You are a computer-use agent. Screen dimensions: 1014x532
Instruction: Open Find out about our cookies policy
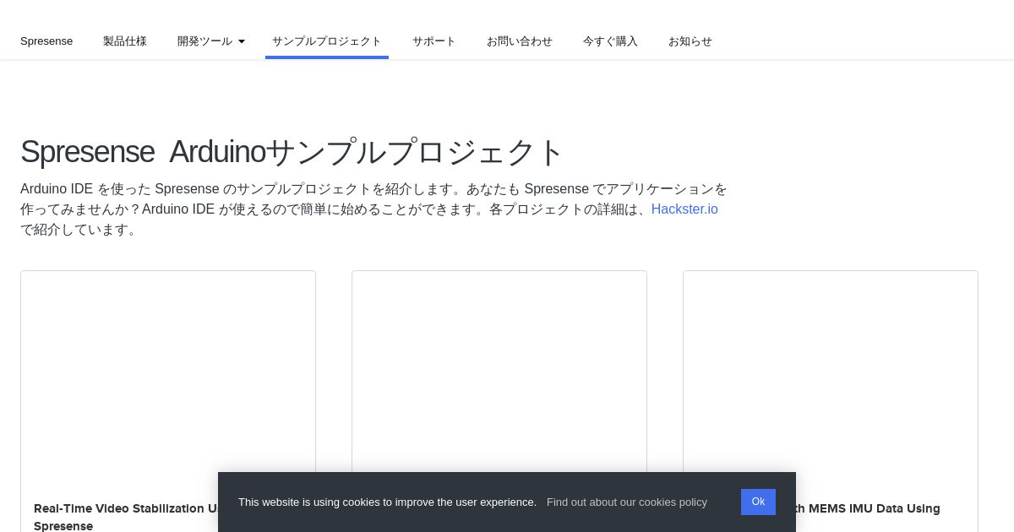click(x=627, y=502)
